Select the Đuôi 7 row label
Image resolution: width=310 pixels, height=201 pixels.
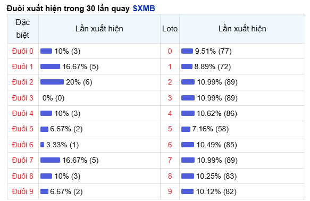[x=22, y=160]
